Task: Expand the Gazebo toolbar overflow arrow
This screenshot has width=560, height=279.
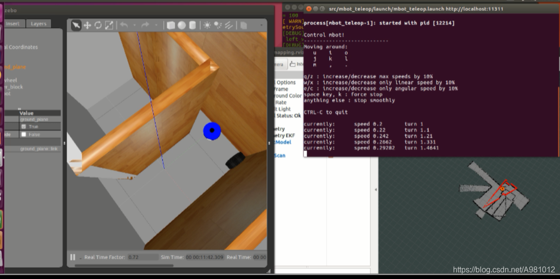Action: coord(261,25)
